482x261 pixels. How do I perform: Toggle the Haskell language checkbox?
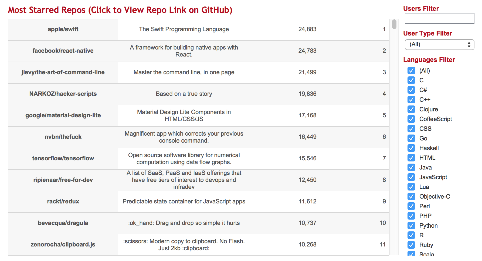coord(411,148)
